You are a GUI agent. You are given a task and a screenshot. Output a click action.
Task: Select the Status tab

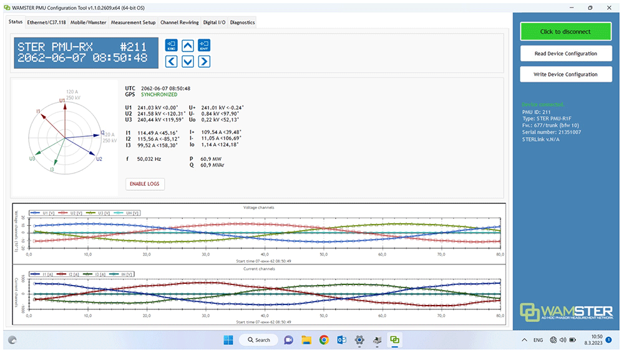16,21
